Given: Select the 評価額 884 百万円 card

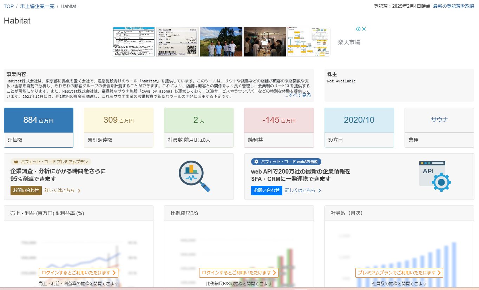Looking at the screenshot, I should (39, 128).
